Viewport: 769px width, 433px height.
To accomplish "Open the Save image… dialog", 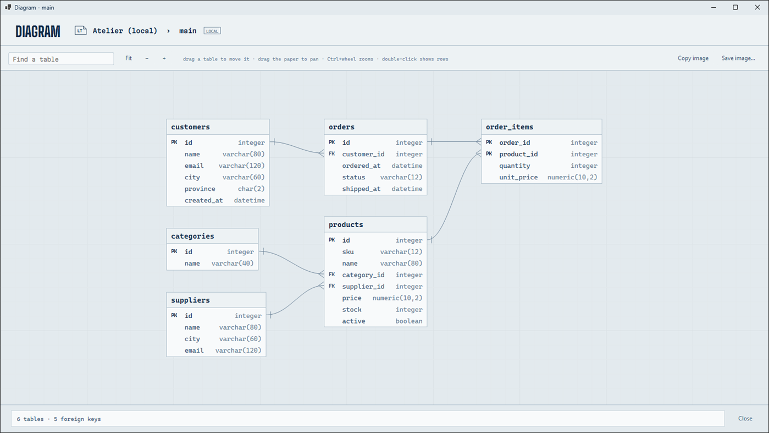I will coord(738,58).
